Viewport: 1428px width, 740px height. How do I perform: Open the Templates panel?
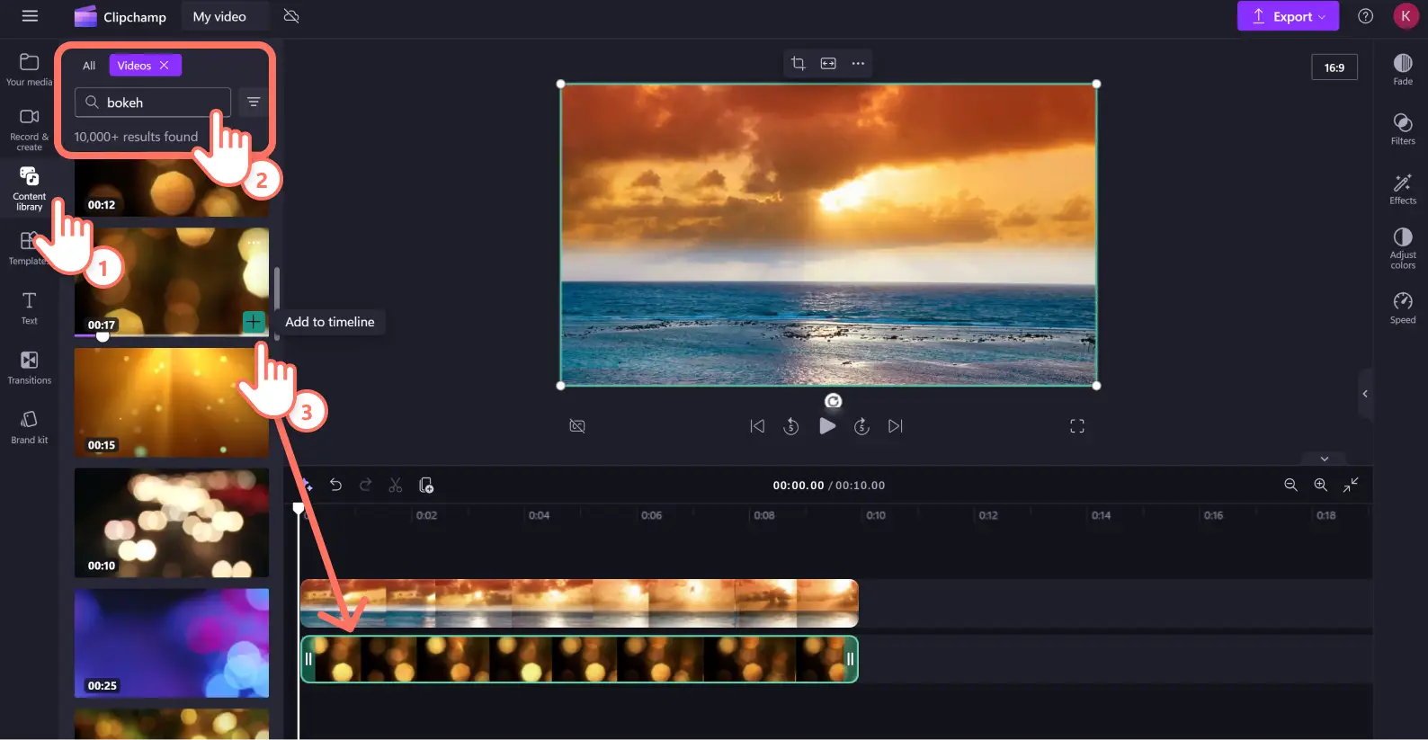[x=29, y=248]
